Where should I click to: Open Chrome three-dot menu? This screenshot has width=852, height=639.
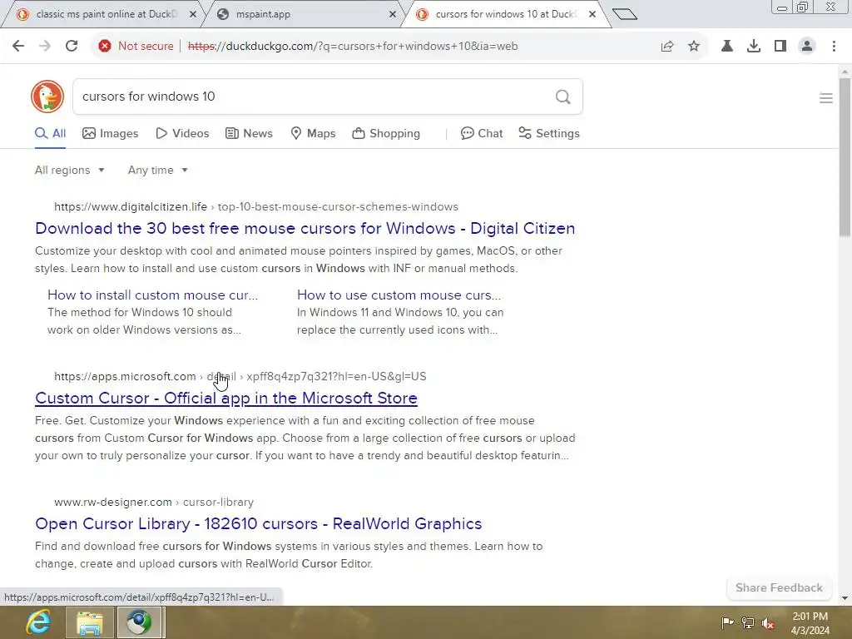tap(834, 47)
